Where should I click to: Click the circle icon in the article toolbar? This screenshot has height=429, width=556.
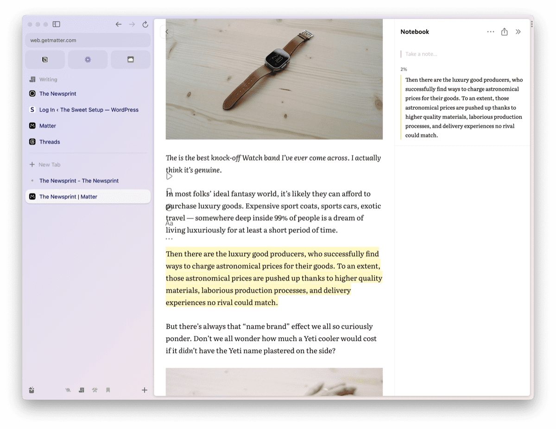(x=169, y=207)
